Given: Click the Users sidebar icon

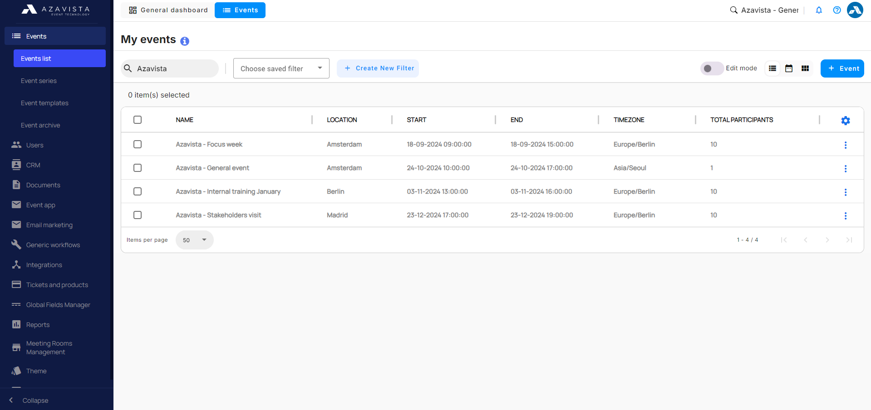Looking at the screenshot, I should click(16, 145).
